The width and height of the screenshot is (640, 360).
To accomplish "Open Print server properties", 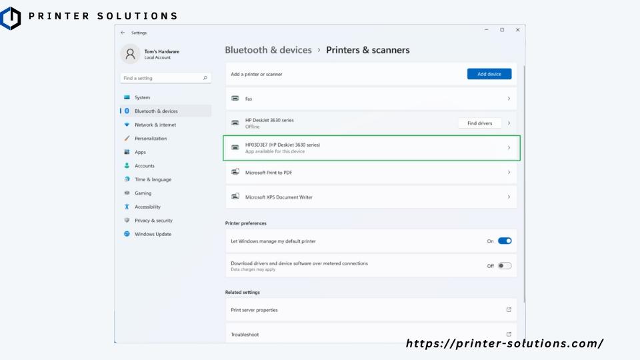I will 371,310.
